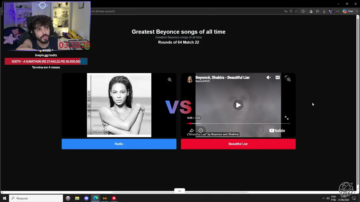
Task: Click the SODTV subathon goal bar
Action: coord(46,61)
